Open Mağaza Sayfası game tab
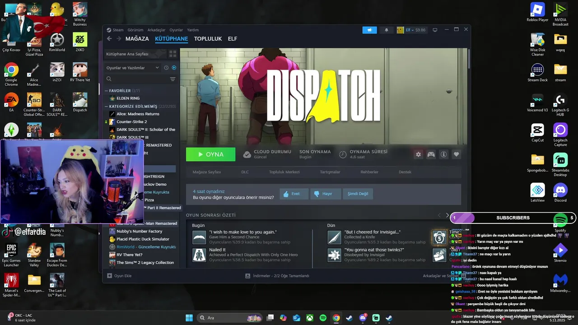The width and height of the screenshot is (578, 325). (207, 172)
